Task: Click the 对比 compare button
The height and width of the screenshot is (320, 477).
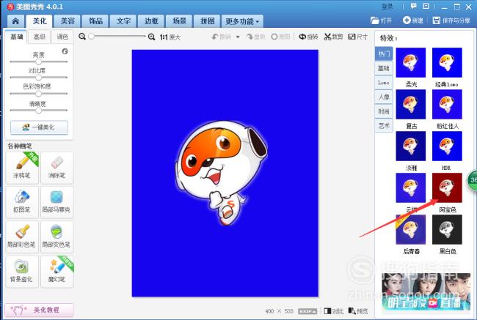Action: click(333, 311)
